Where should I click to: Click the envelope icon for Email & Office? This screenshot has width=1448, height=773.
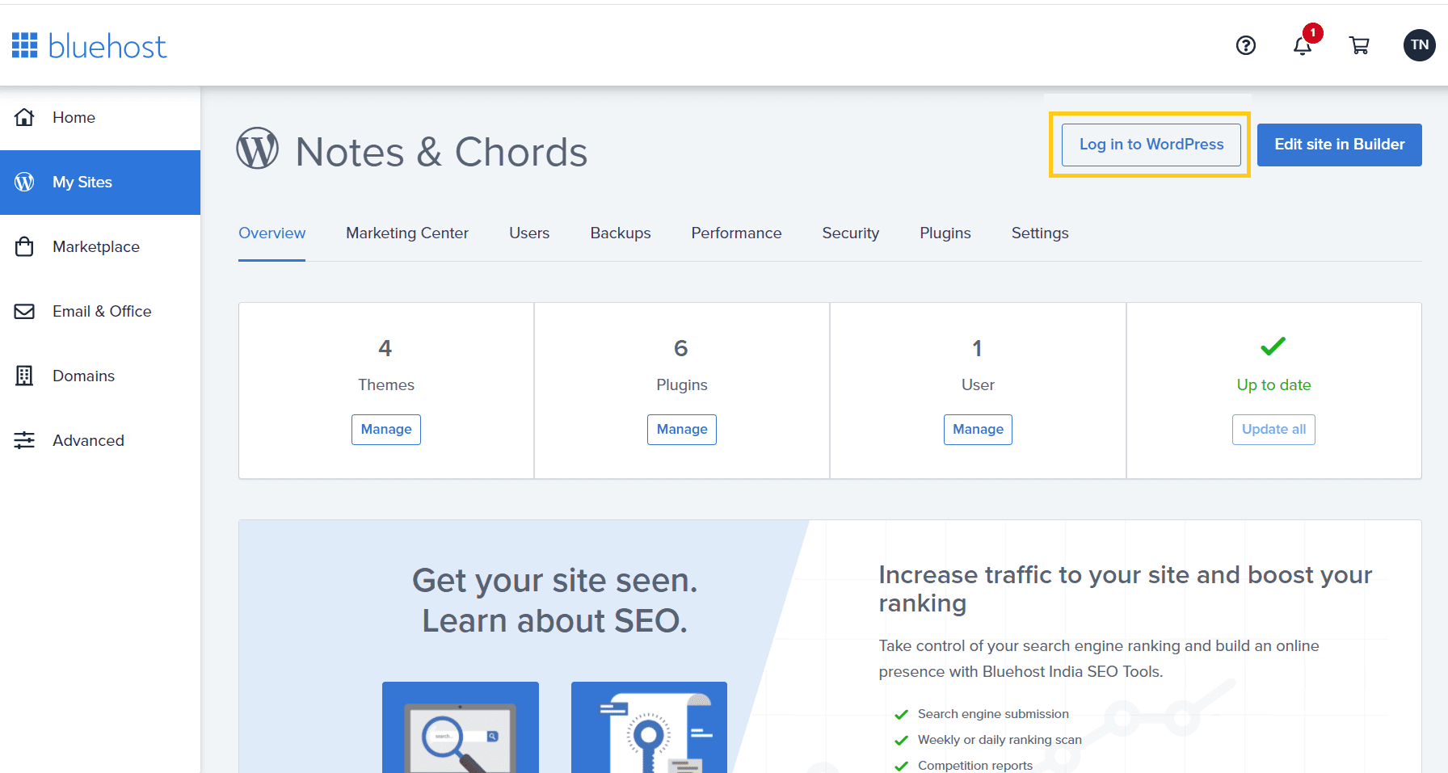(x=24, y=311)
